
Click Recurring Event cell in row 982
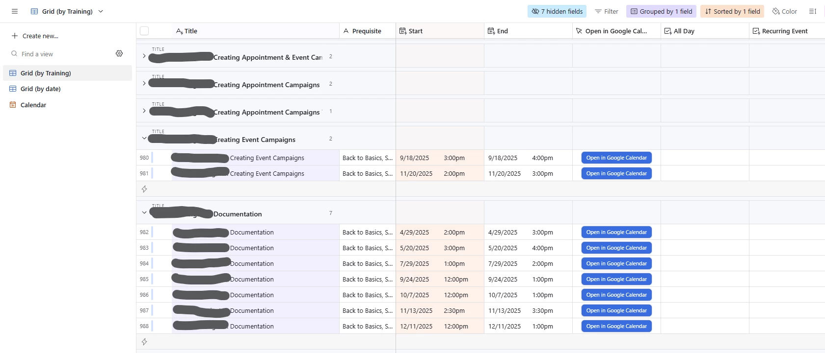point(787,232)
